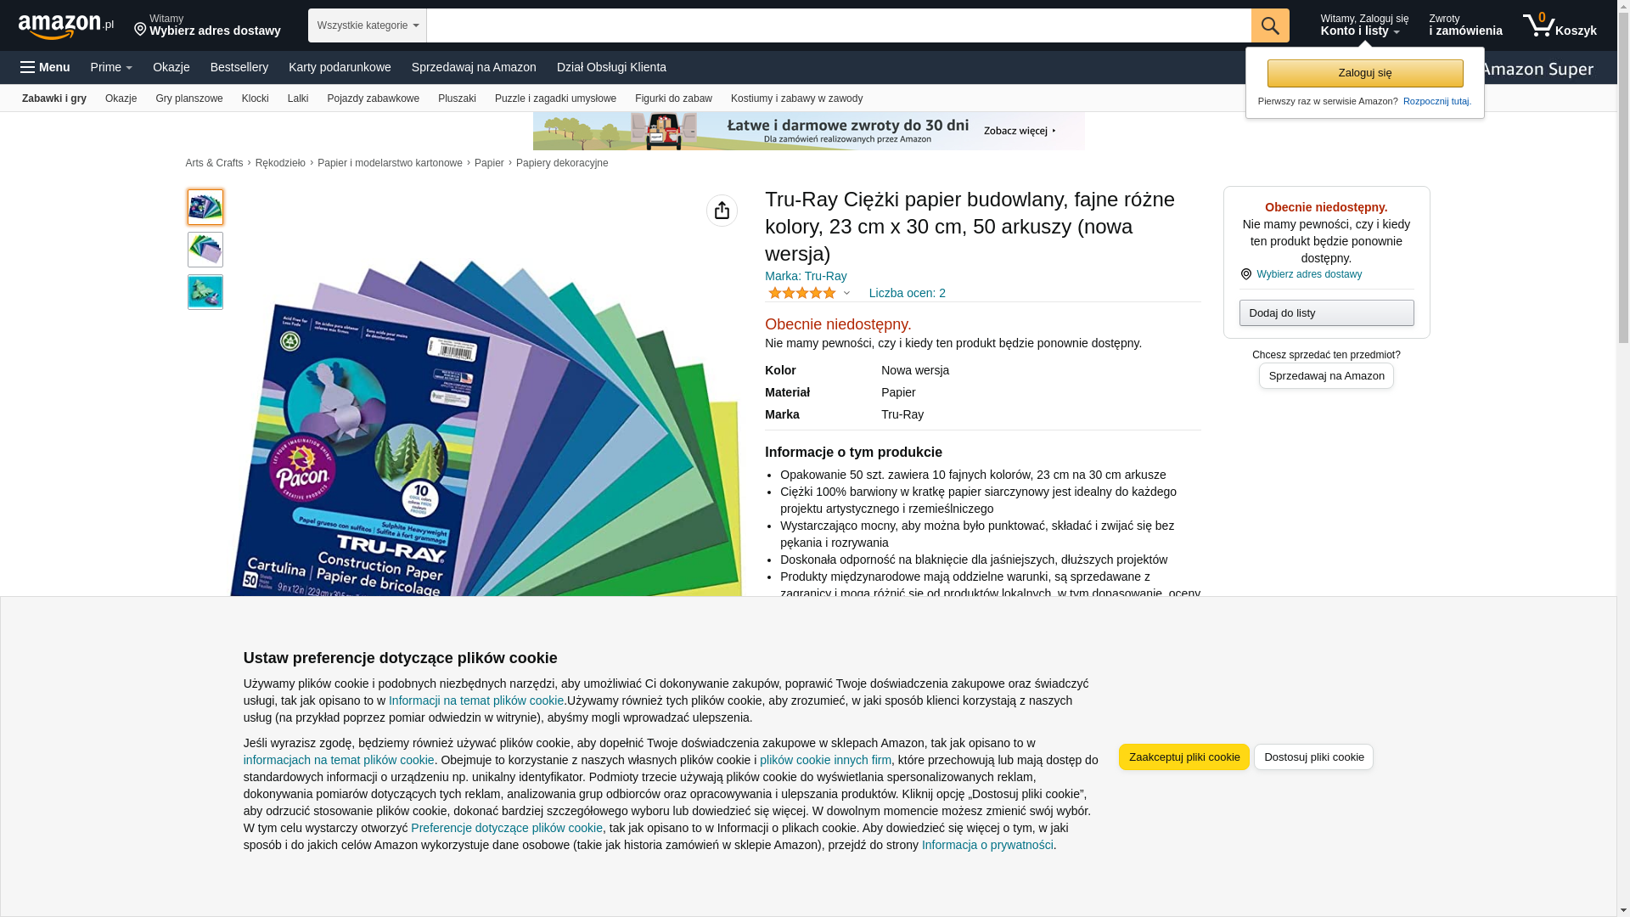Open the Gry planszowe category tab
Viewport: 1630px width, 917px height.
(189, 98)
